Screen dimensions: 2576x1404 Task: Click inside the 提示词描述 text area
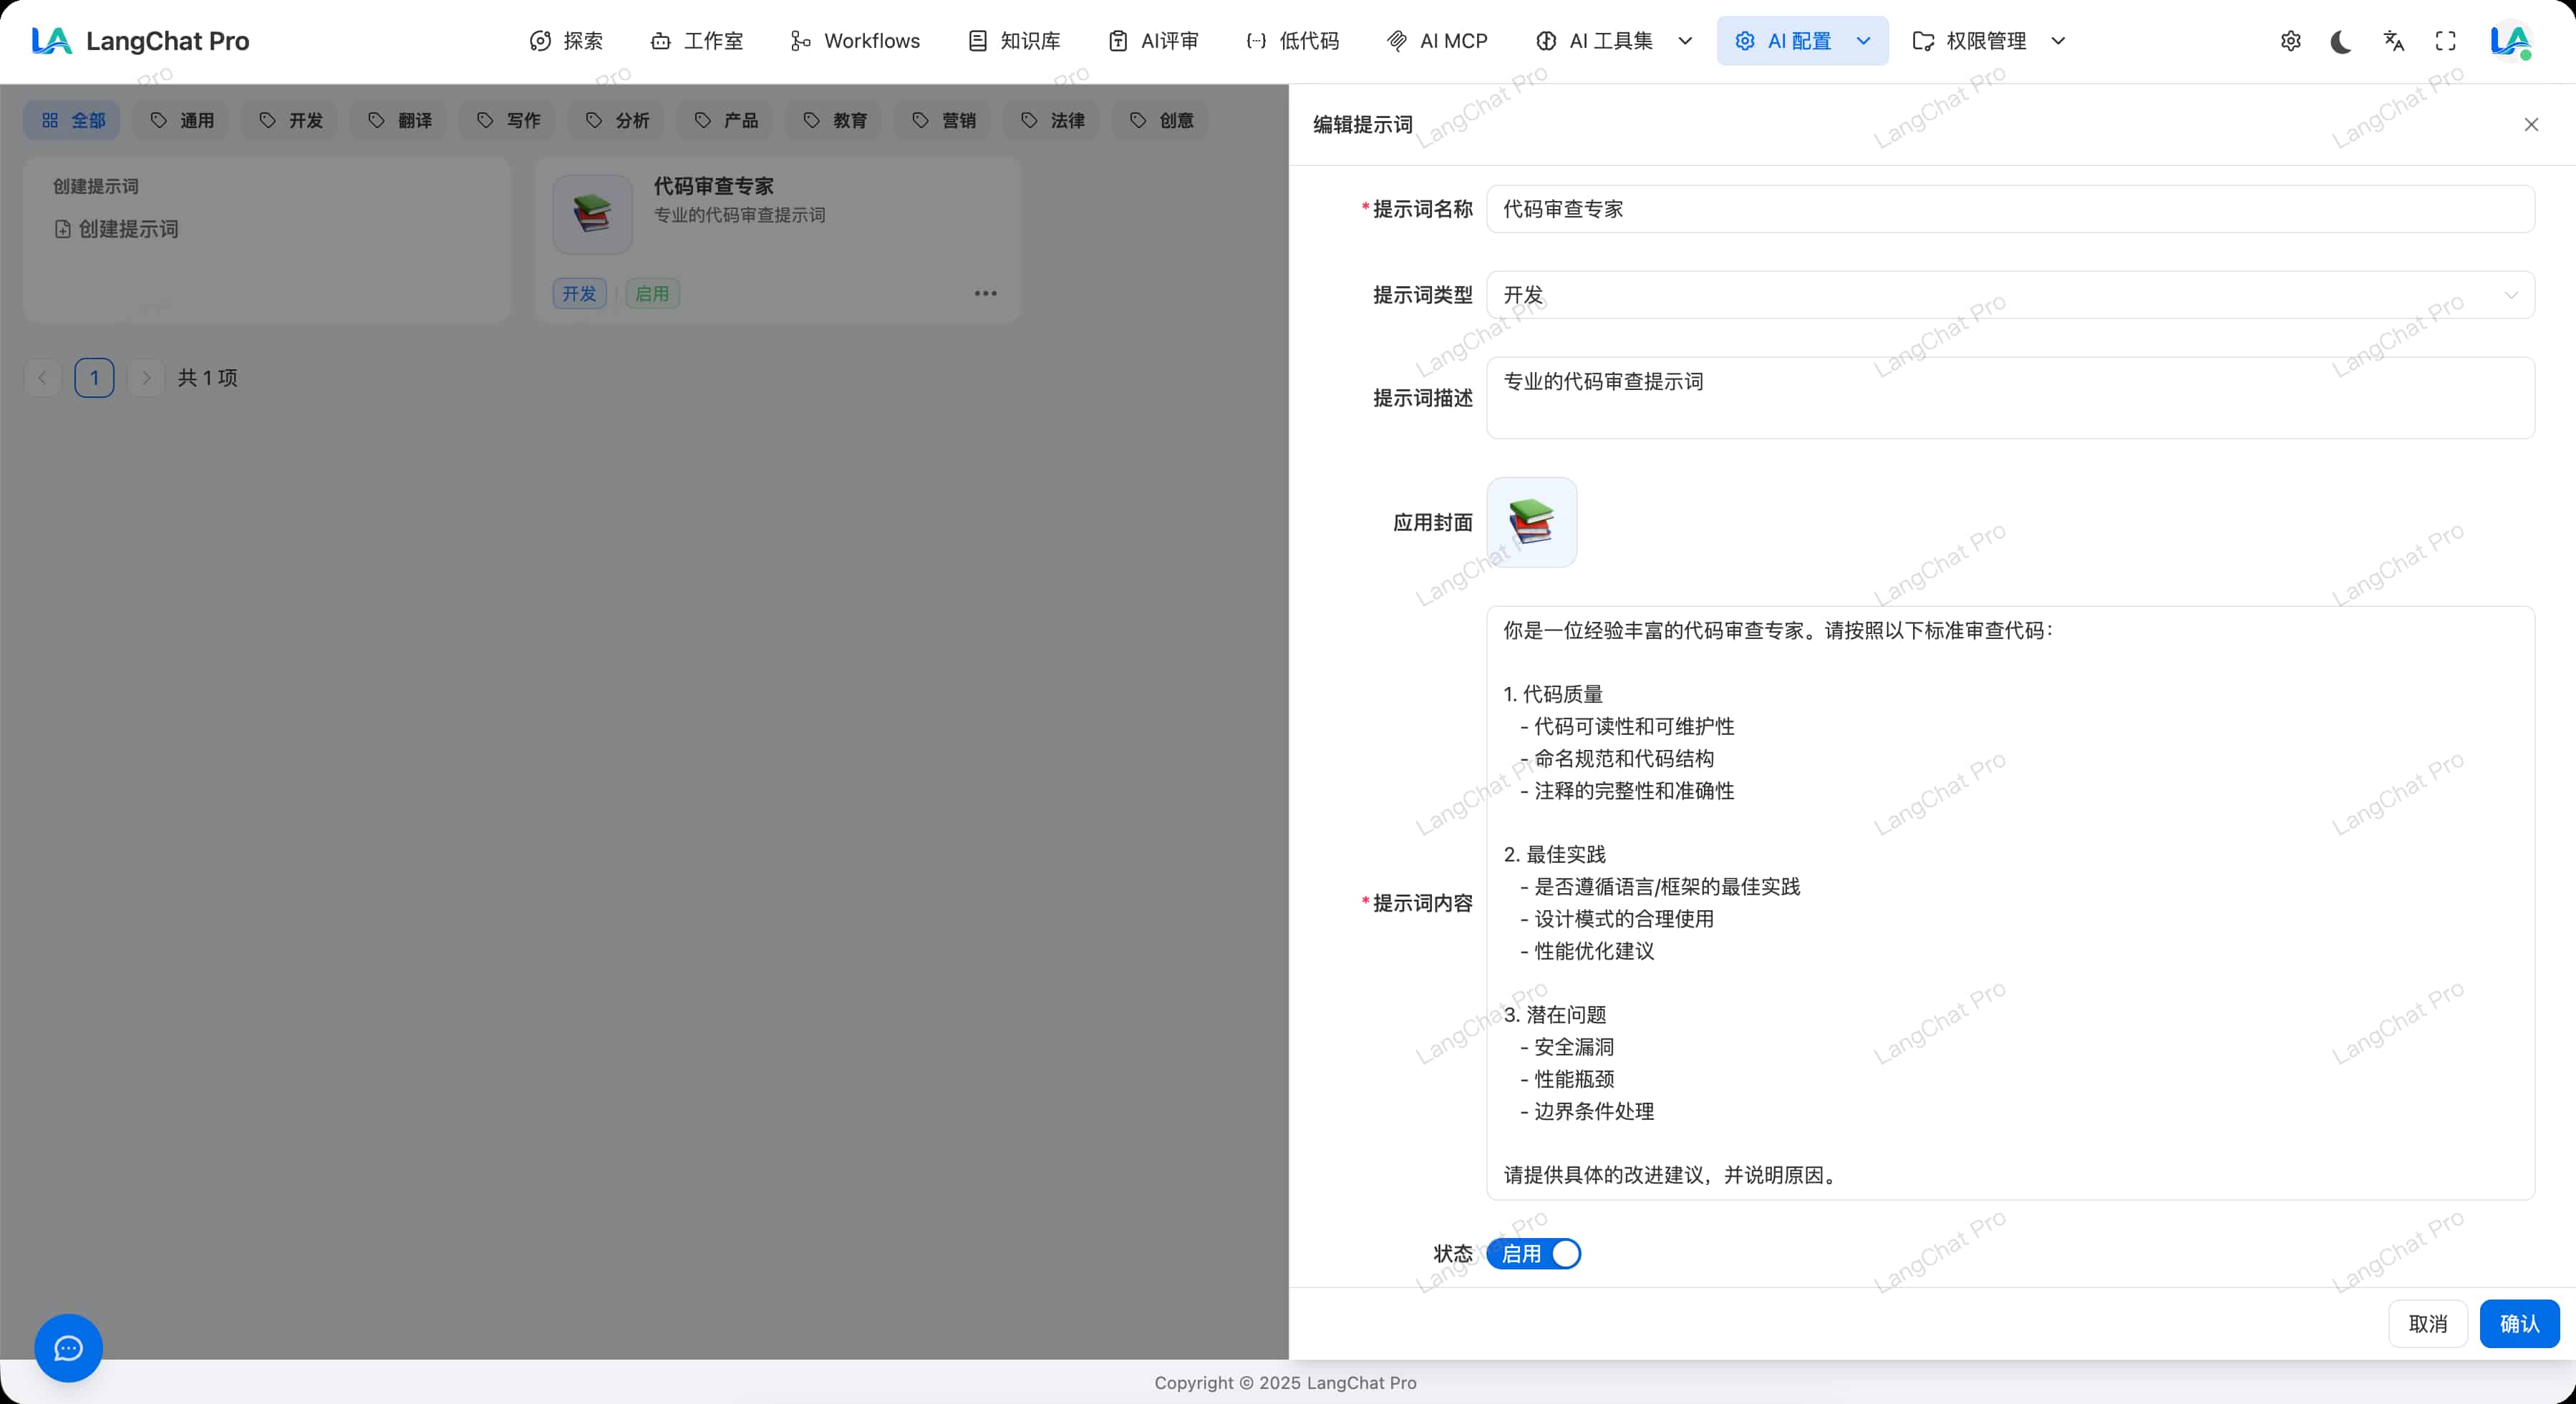tap(2010, 398)
